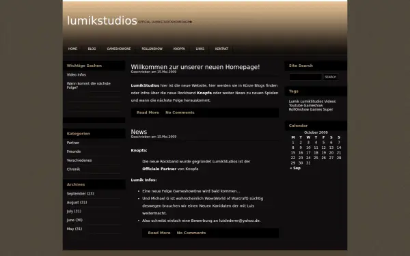The width and height of the screenshot is (410, 256).
Task: Open the July (31) archive
Action: 74,212
